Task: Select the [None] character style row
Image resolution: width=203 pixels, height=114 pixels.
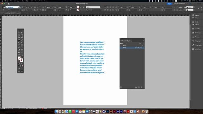Action: click(x=132, y=46)
